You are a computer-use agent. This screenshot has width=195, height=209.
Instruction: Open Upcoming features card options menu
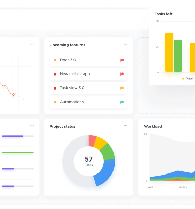click(125, 44)
